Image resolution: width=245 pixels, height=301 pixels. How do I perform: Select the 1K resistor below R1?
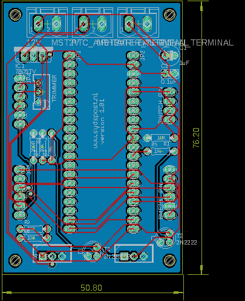pos(160,151)
